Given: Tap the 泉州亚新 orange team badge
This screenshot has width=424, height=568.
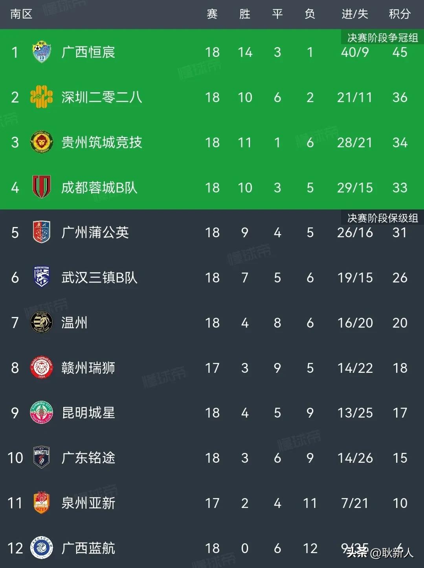Looking at the screenshot, I should [x=42, y=503].
